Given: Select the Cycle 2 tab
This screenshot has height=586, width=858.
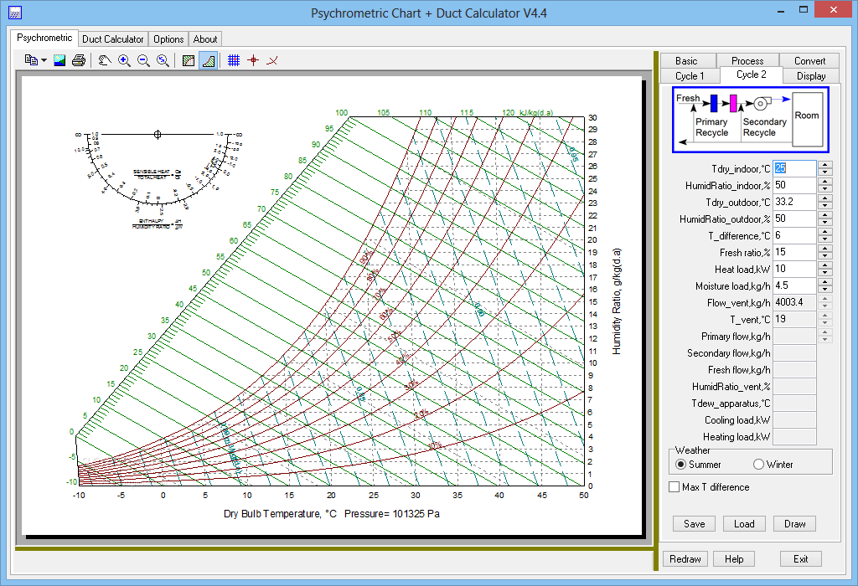Looking at the screenshot, I should pyautogui.click(x=752, y=75).
